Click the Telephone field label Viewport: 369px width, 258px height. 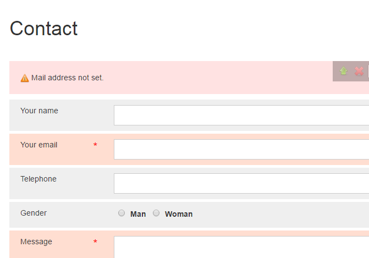click(38, 179)
